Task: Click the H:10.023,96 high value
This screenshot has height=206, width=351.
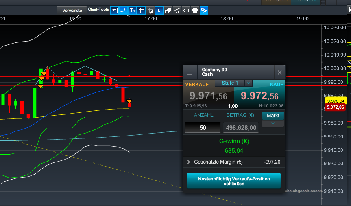Action: tap(271, 106)
